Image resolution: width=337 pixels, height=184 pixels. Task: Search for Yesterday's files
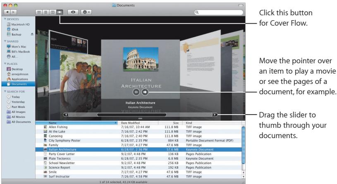point(16,102)
